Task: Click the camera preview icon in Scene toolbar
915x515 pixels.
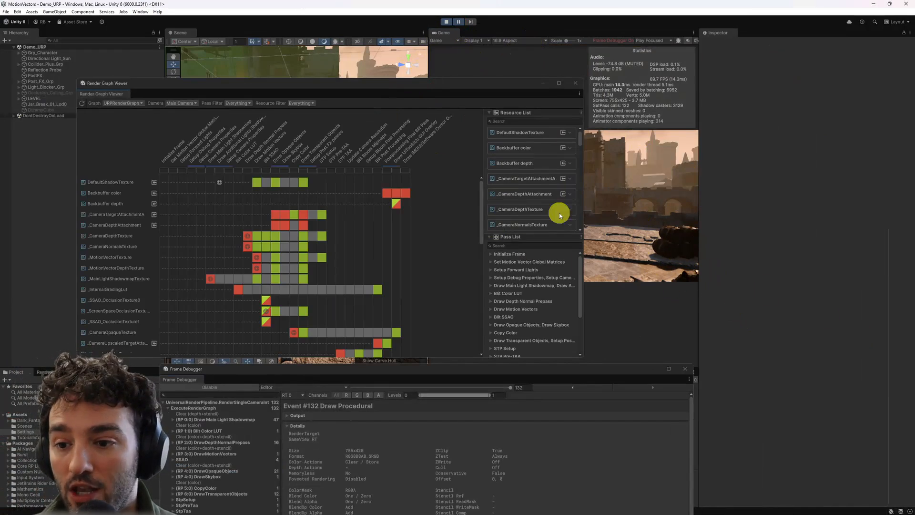Action: pos(422,41)
